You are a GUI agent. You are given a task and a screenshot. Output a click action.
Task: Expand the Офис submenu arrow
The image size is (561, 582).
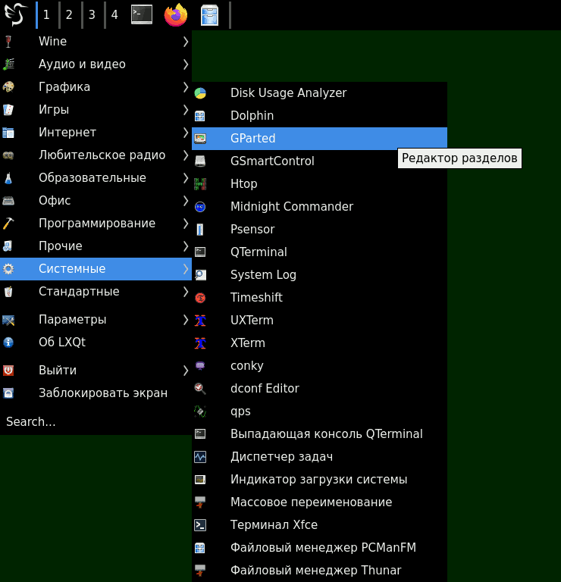[186, 200]
